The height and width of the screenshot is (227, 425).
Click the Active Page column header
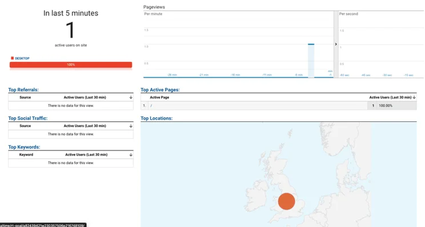(159, 97)
